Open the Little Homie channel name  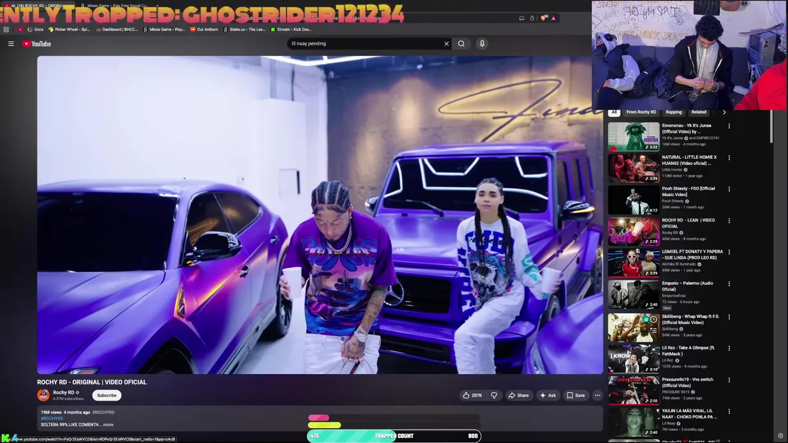[672, 170]
